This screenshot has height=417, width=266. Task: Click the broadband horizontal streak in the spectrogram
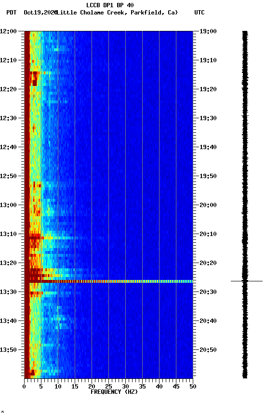point(108,281)
